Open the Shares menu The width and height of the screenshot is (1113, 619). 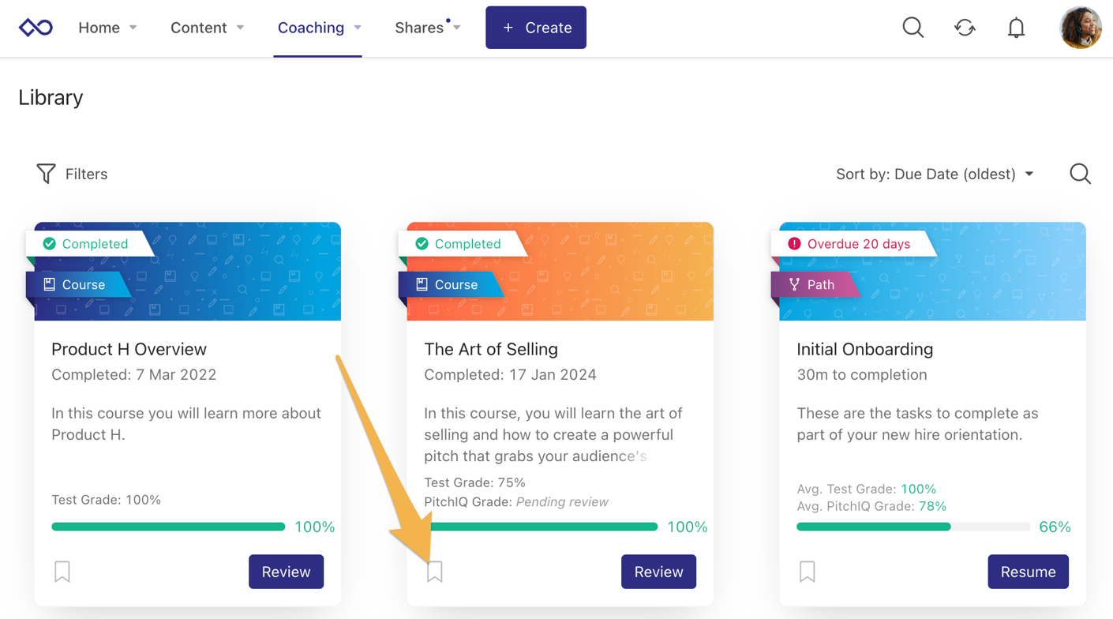click(428, 28)
